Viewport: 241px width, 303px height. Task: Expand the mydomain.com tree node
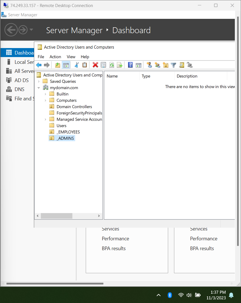39,87
